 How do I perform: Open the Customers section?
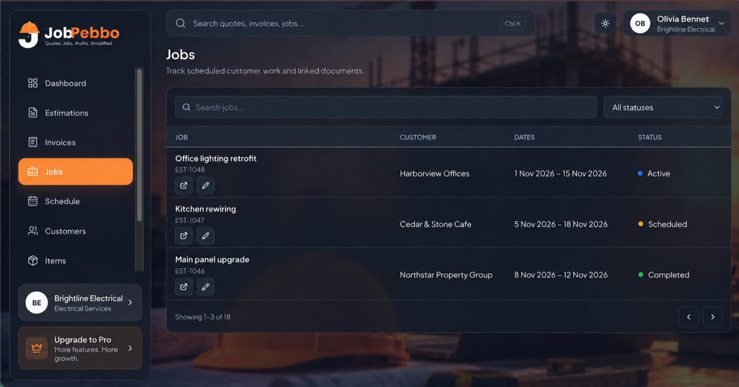point(75,231)
